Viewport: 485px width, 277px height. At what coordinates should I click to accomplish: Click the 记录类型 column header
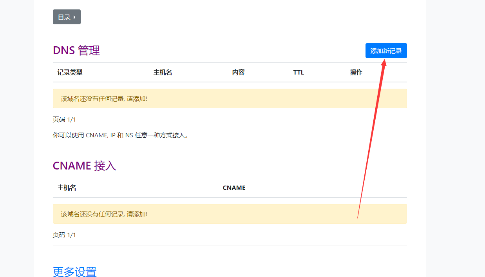click(x=70, y=72)
